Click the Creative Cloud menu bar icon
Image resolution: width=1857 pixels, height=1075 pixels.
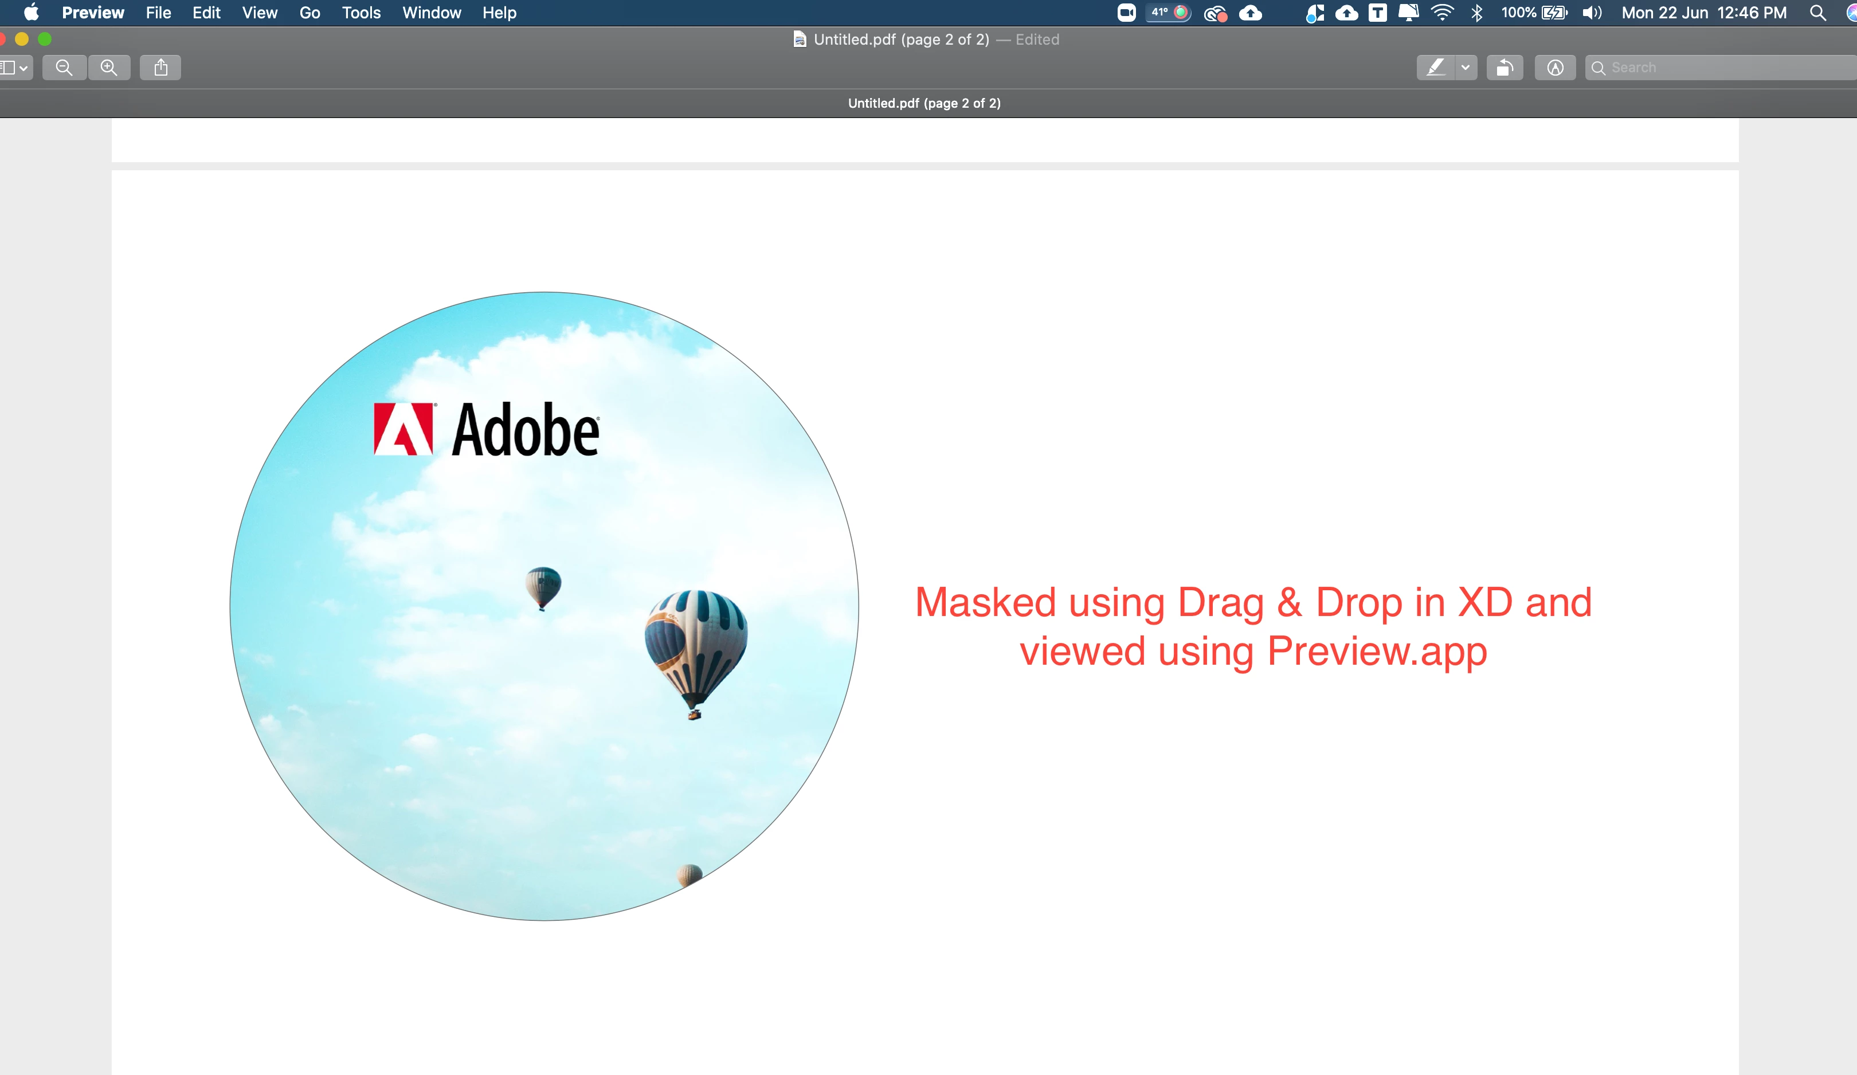1215,13
